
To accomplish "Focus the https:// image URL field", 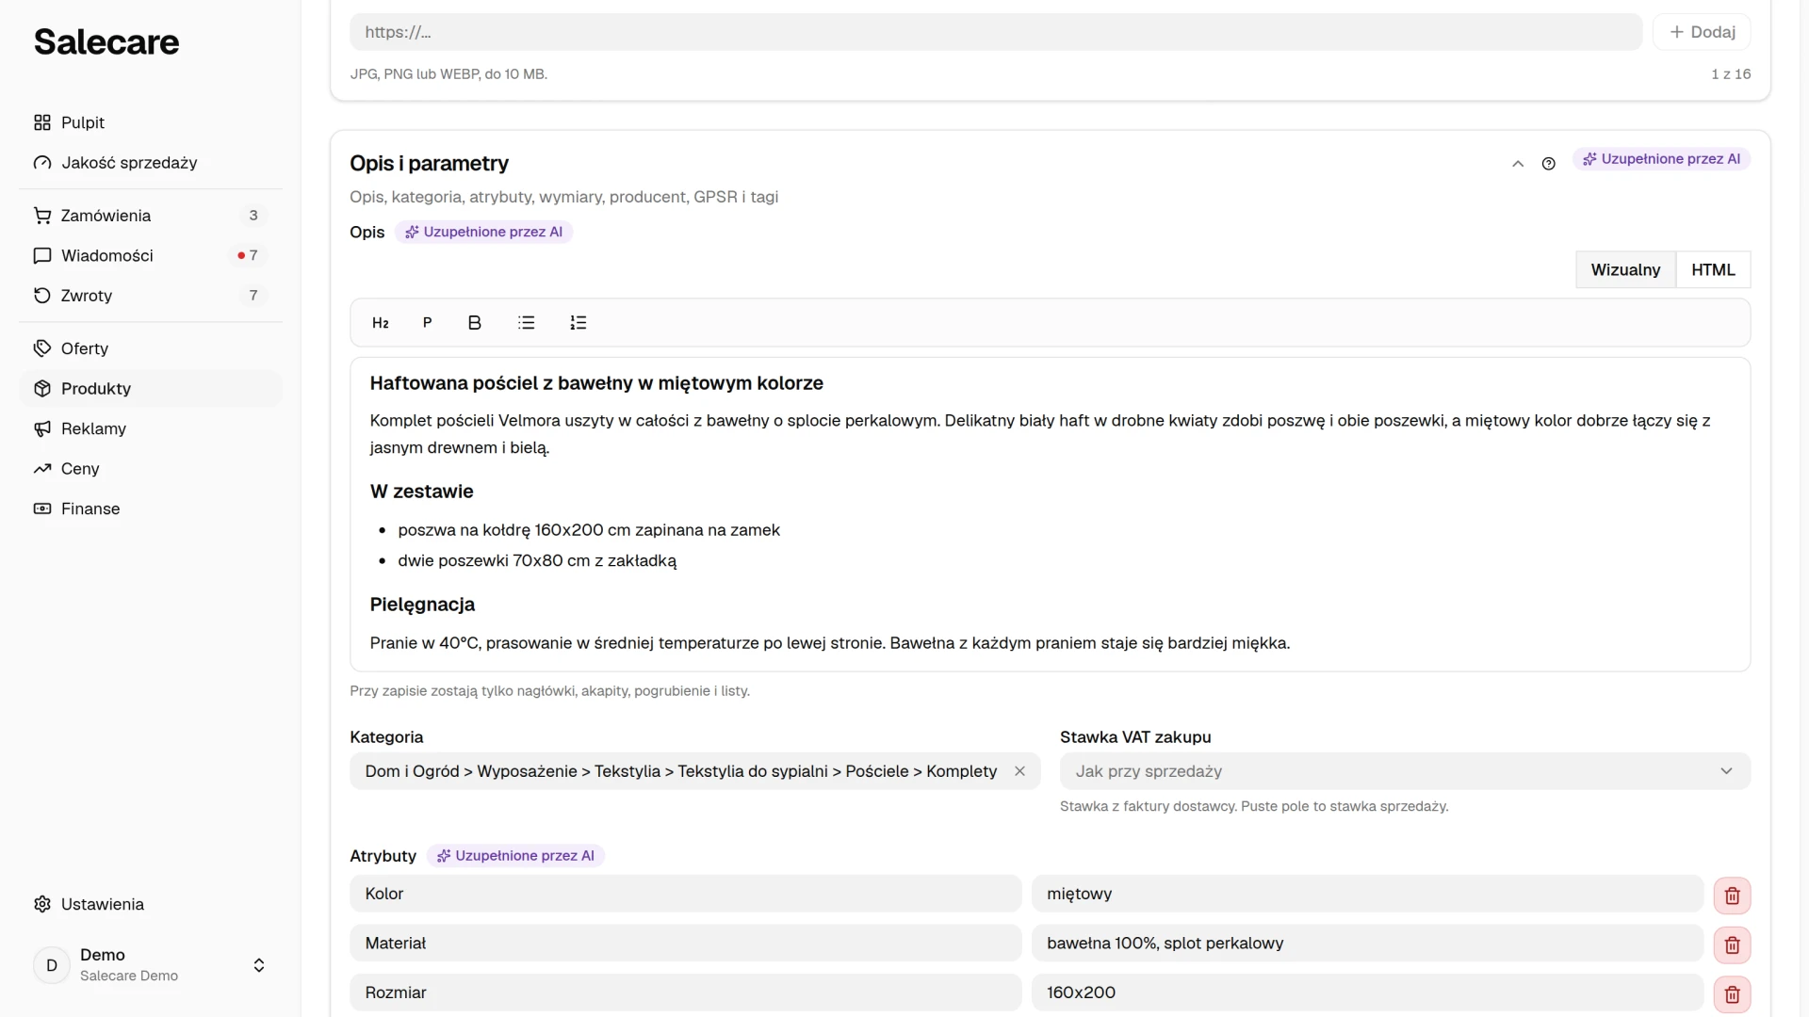I will pyautogui.click(x=996, y=32).
